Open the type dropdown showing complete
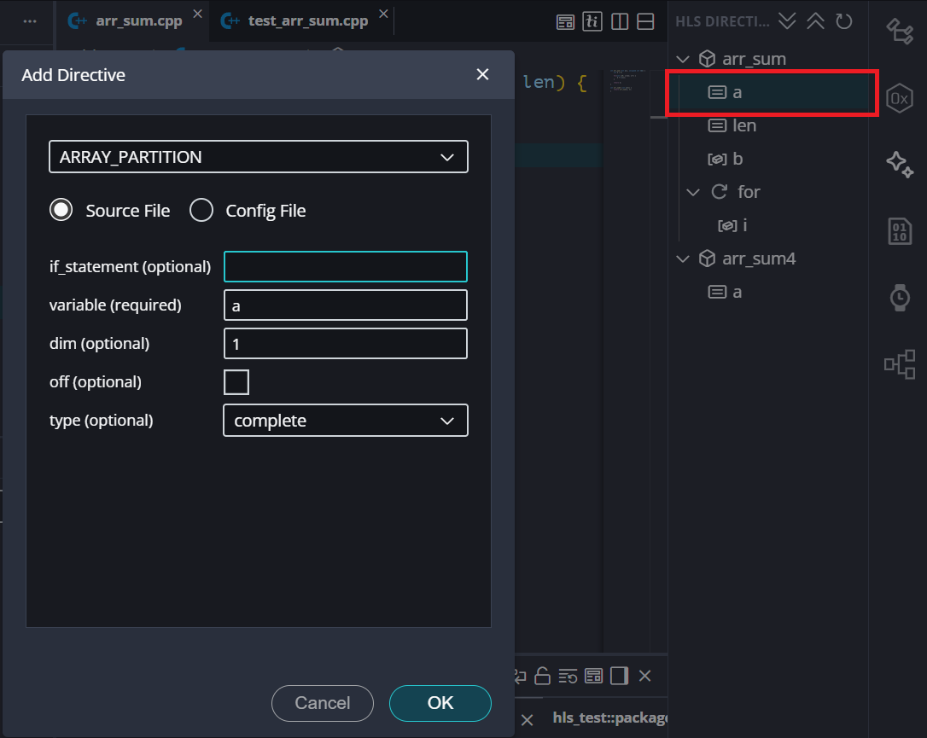927x738 pixels. tap(345, 421)
